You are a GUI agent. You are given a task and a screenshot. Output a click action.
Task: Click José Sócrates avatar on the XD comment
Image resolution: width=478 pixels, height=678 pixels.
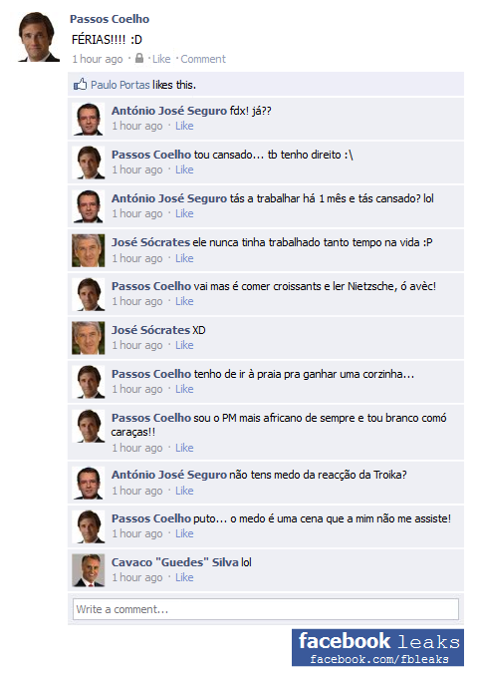[x=88, y=338]
